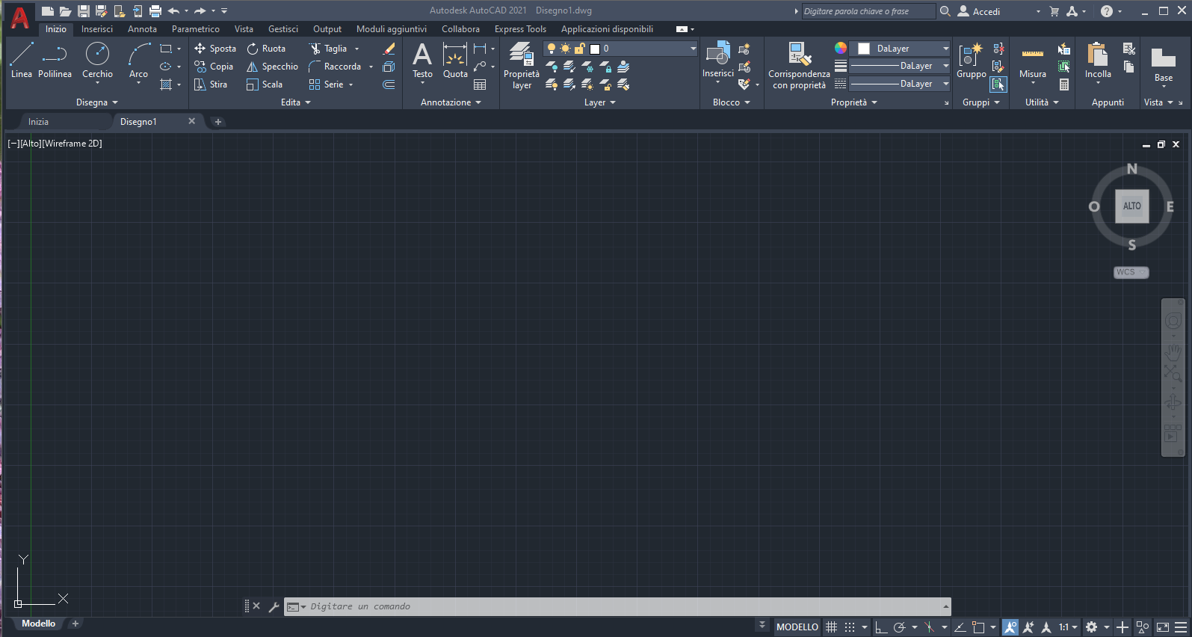Click the Scala tool

click(265, 84)
